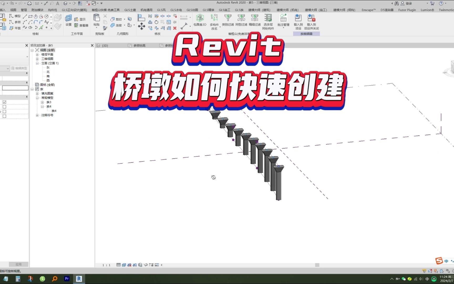Open the GLS土建 ribbon tab

[x=130, y=10]
